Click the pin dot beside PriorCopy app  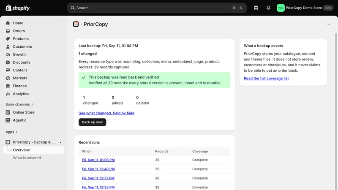[60, 142]
